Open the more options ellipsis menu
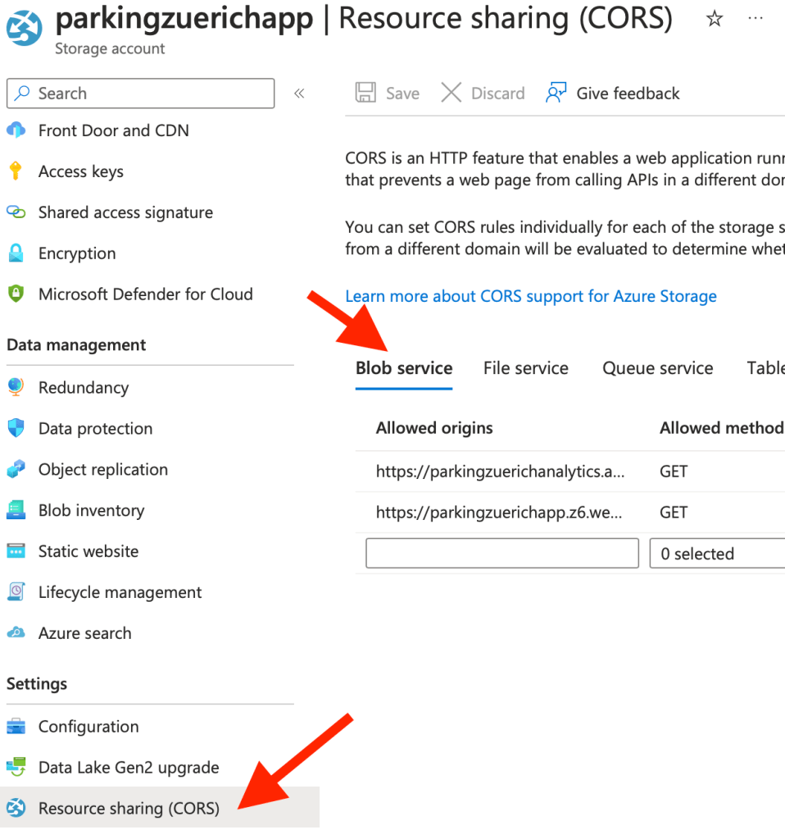785x839 pixels. [x=756, y=19]
